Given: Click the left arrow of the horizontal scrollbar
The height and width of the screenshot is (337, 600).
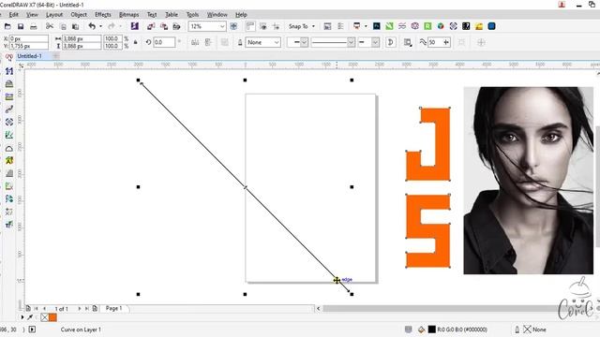Looking at the screenshot, I should [x=319, y=308].
